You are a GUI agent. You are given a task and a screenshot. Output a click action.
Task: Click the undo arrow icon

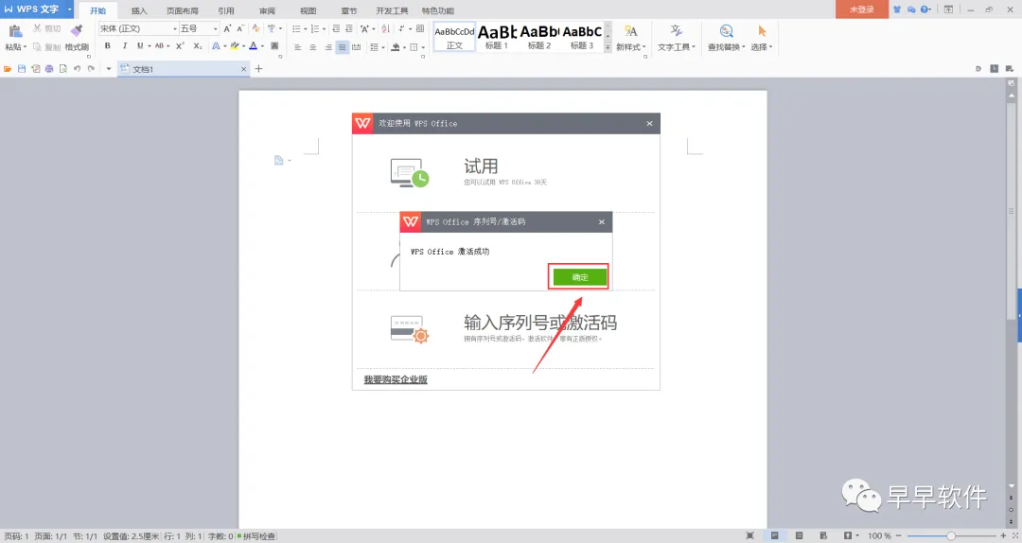click(x=77, y=68)
